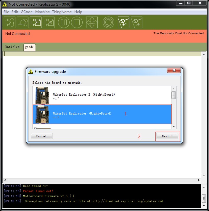Click 'The Replicator Dual Not Connected' status
The image size is (209, 211).
tap(179, 33)
